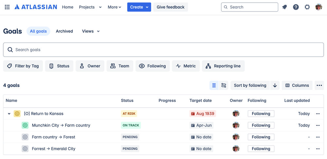
Task: Open the settings gear icon
Action: (307, 7)
